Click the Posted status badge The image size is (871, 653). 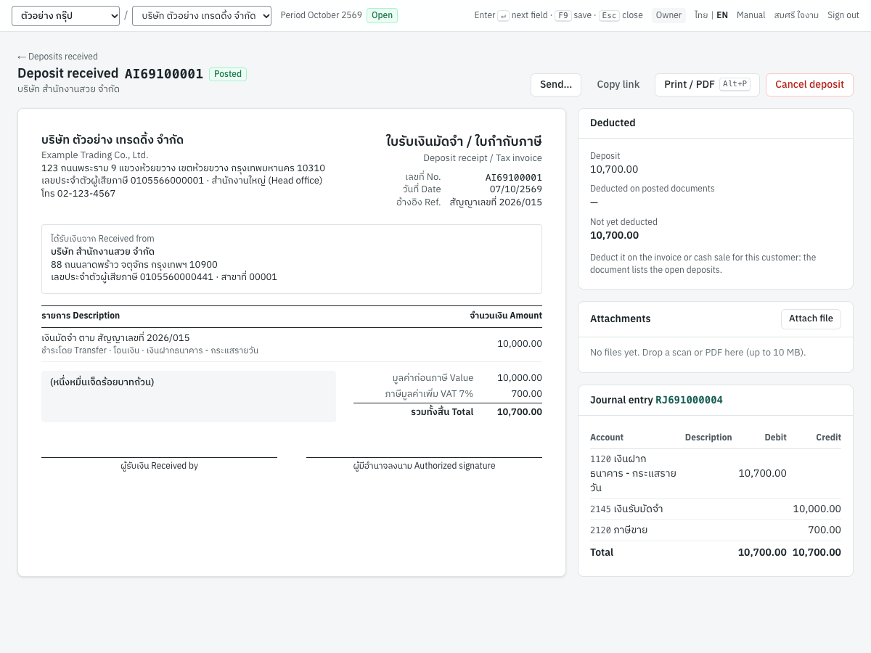pyautogui.click(x=228, y=74)
